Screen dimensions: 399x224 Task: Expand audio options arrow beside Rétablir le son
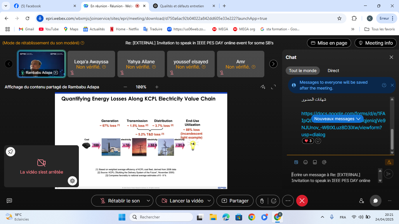click(148, 201)
